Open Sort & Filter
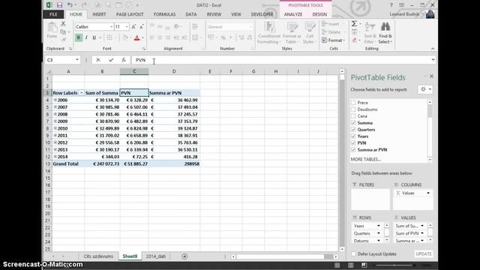The image size is (480, 270). tap(370, 33)
